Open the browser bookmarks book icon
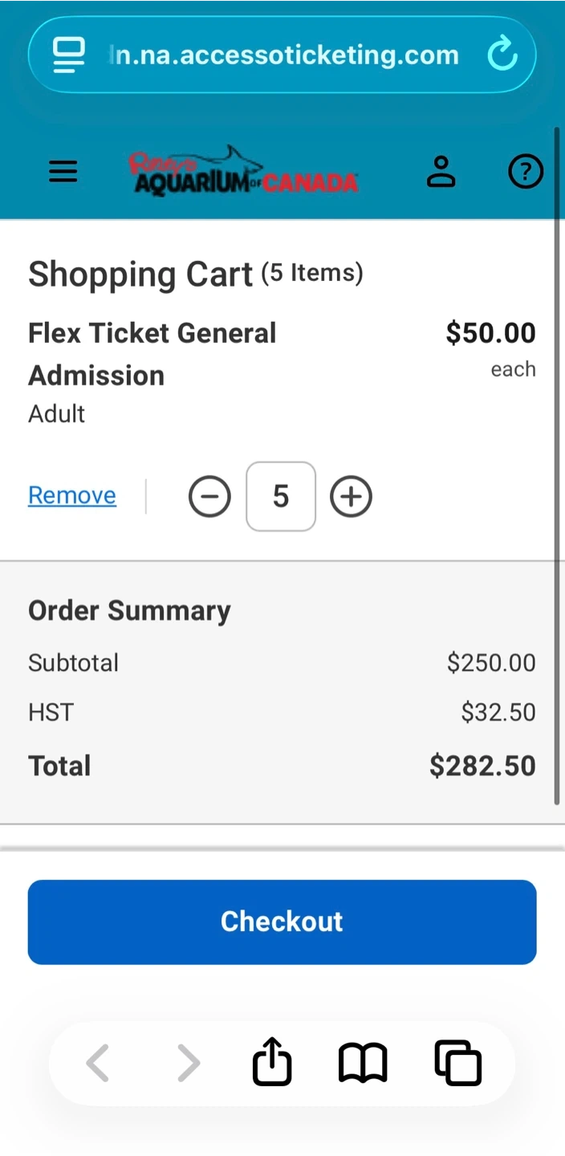565x1156 pixels. tap(363, 1064)
